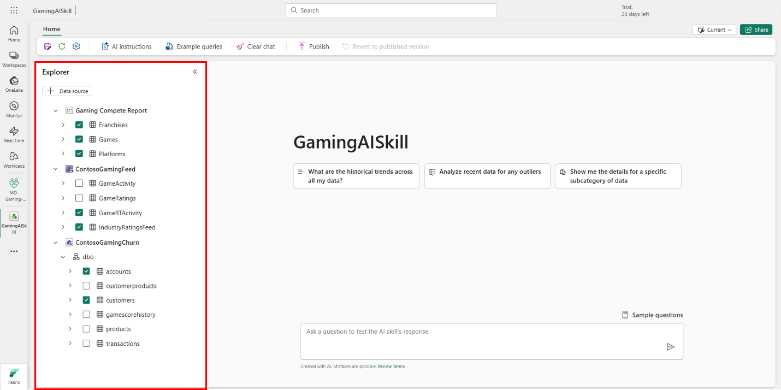
Task: Select the Home ribbon tab
Action: [x=52, y=29]
